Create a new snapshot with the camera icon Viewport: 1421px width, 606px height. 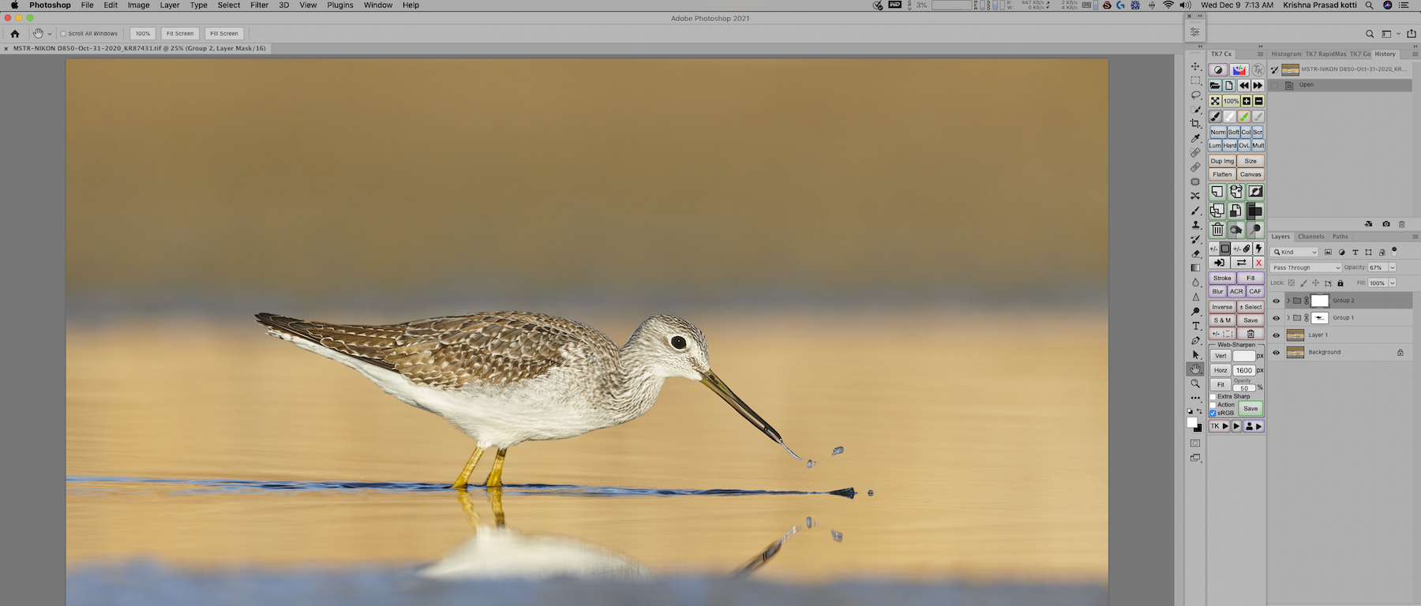1385,224
